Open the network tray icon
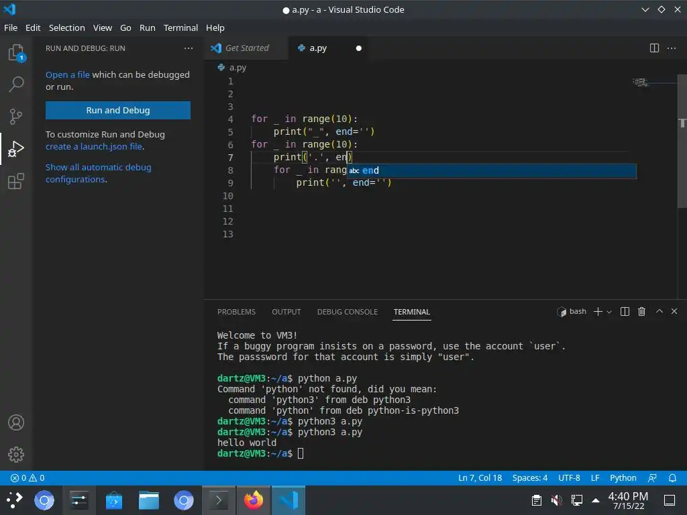687x515 pixels. (576, 500)
